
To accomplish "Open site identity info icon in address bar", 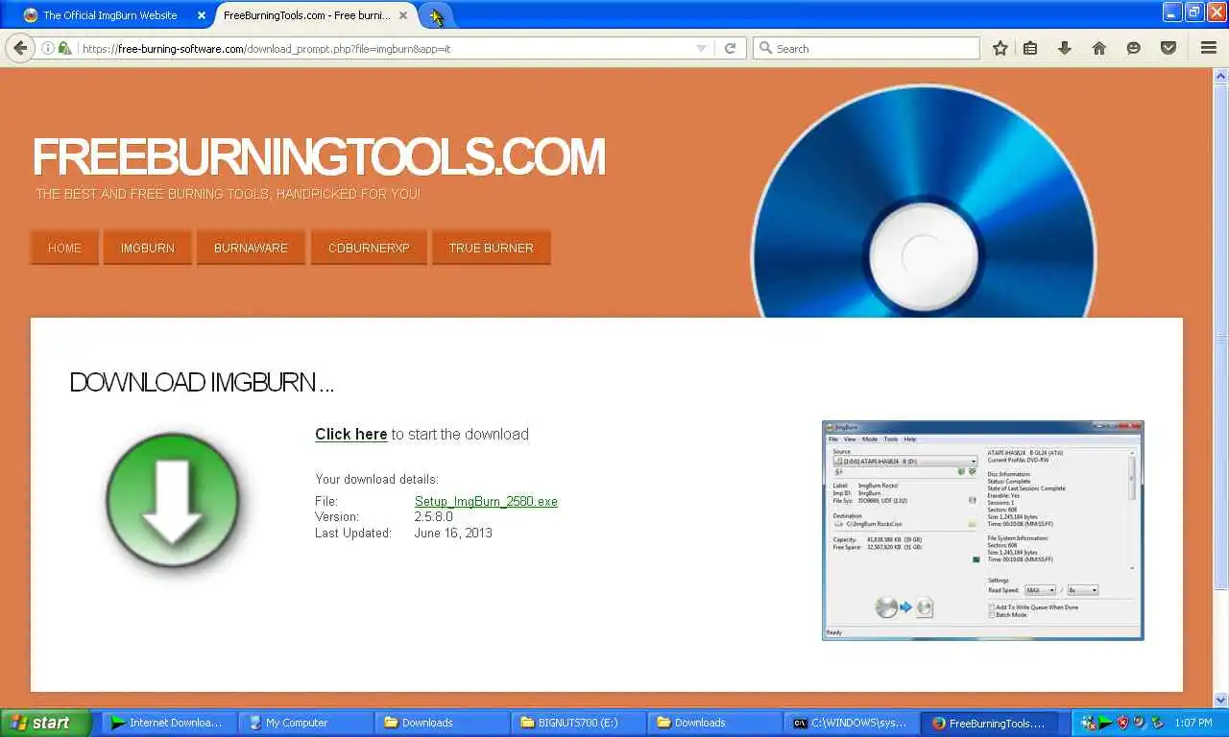I will click(x=47, y=48).
